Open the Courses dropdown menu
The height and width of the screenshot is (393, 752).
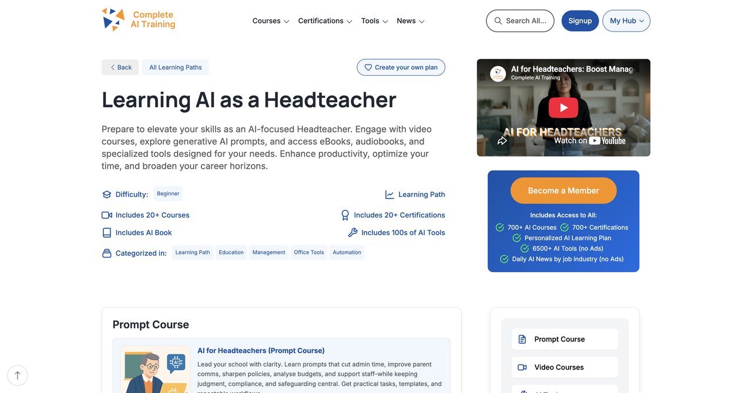tap(271, 21)
